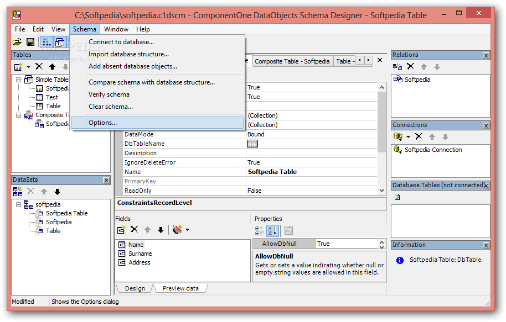The width and height of the screenshot is (506, 322).
Task: Open Window menu
Action: (x=116, y=29)
